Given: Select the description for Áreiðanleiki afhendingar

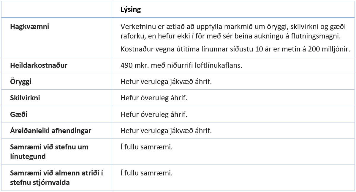Looking at the screenshot, I should pyautogui.click(x=166, y=130).
